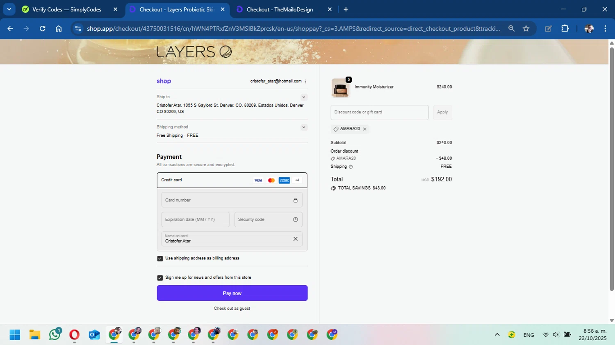Open the Windows Start menu
Screen dimensions: 615x345
click(15, 335)
